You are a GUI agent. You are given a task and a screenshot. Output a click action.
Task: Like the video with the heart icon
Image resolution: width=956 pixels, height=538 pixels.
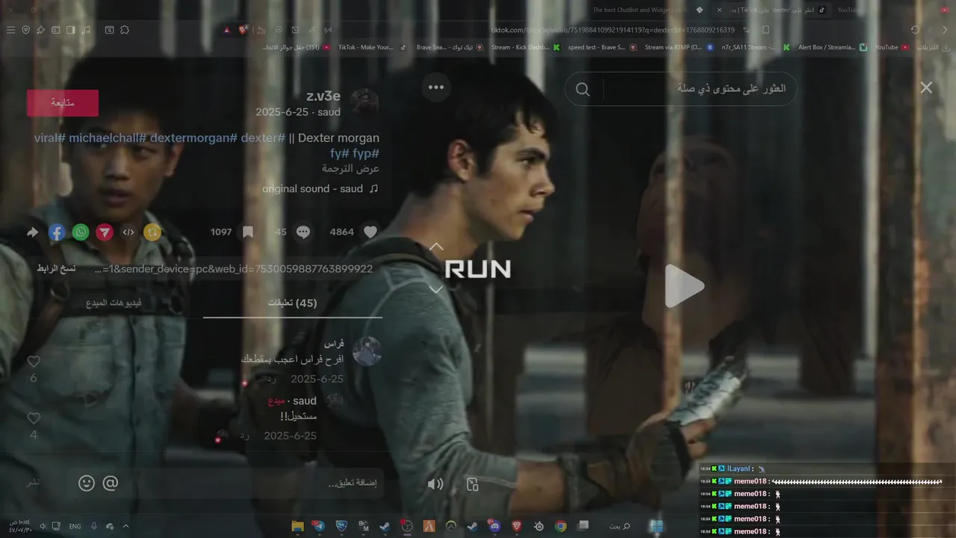point(370,232)
